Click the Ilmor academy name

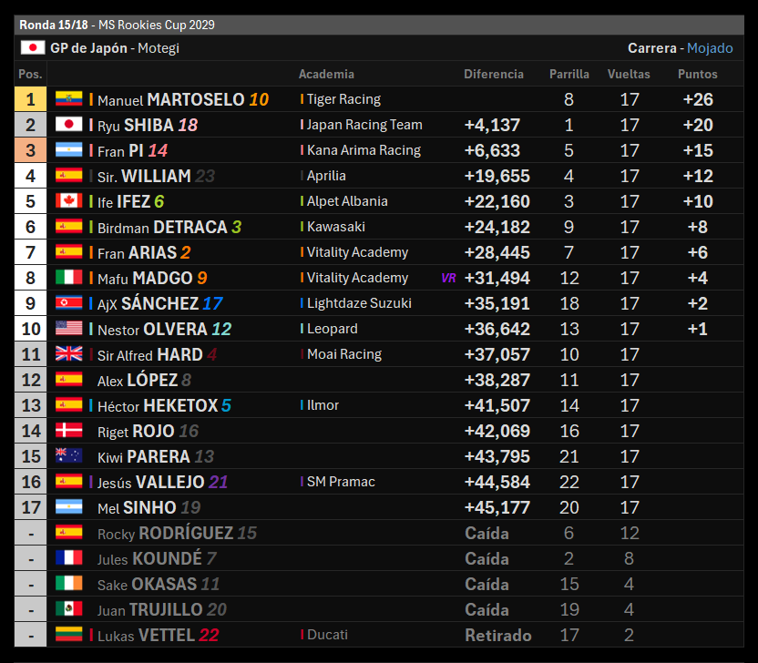coord(323,405)
